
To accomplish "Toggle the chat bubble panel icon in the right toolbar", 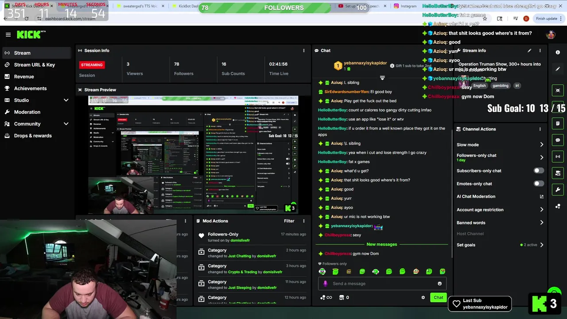I will 558,140.
